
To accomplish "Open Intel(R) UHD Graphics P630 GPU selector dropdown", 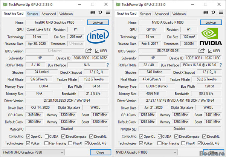I will (33, 152).
